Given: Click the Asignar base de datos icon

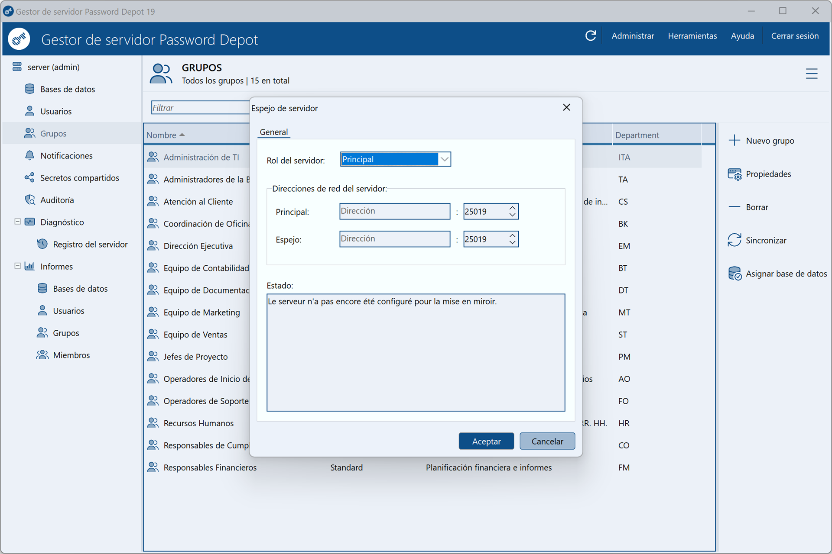Looking at the screenshot, I should coord(734,274).
